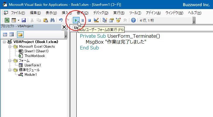213x117 pixels.
Task: Open the 表示(V) menu
Action: (x=51, y=13)
